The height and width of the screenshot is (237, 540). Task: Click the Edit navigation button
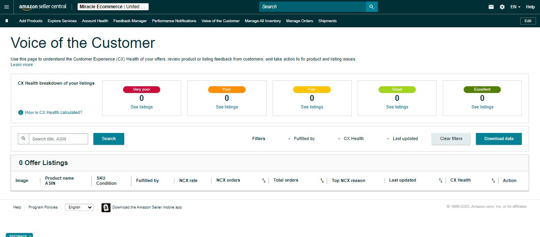[528, 21]
